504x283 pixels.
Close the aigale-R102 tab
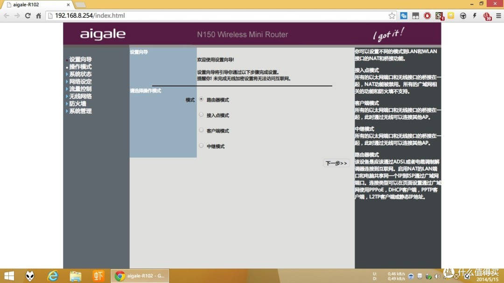point(68,5)
